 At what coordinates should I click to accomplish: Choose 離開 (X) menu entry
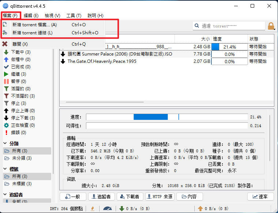tap(53, 44)
